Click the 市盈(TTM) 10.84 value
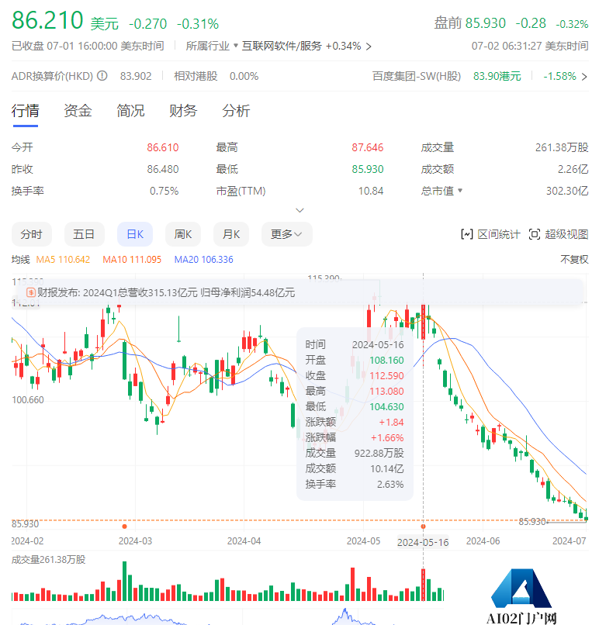The width and height of the screenshot is (599, 625). [370, 191]
